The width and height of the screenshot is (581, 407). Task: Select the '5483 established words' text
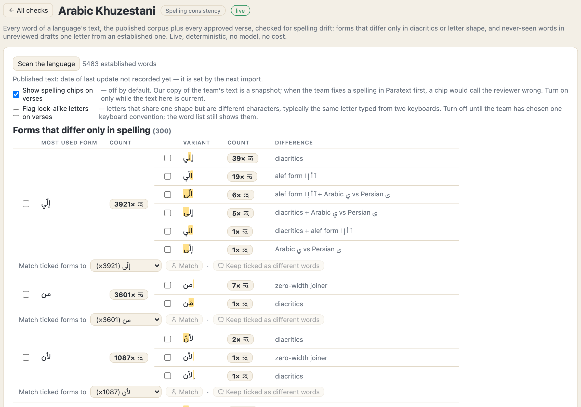(119, 64)
